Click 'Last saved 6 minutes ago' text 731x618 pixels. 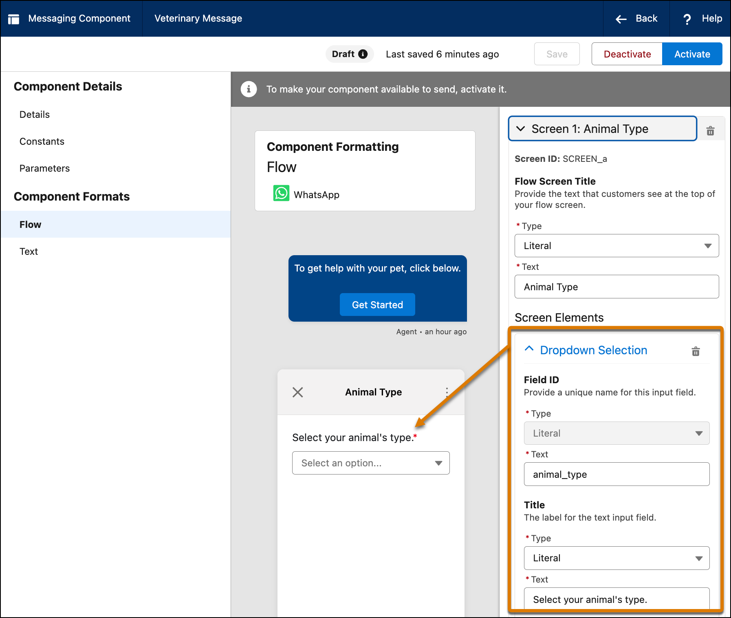click(x=442, y=54)
